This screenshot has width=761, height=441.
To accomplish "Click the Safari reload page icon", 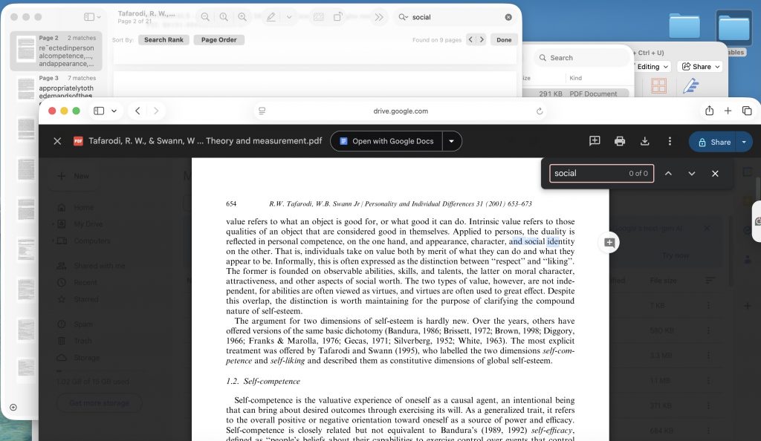I will (x=540, y=111).
